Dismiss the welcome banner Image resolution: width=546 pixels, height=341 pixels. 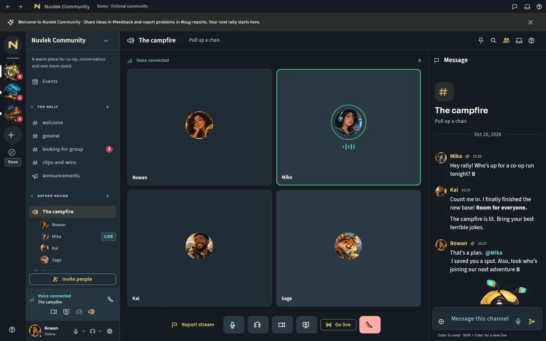click(x=531, y=22)
